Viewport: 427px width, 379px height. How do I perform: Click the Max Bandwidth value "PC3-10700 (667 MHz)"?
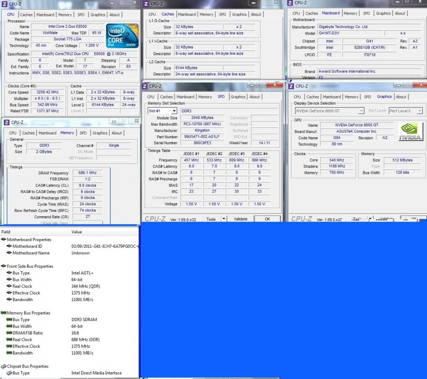(202, 124)
